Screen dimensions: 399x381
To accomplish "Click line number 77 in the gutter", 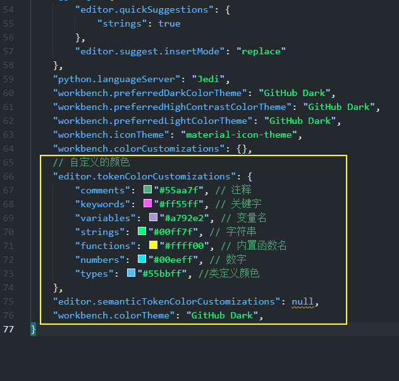I will tap(8, 329).
